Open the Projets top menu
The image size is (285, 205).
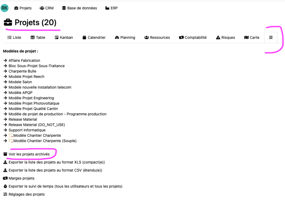pos(23,8)
